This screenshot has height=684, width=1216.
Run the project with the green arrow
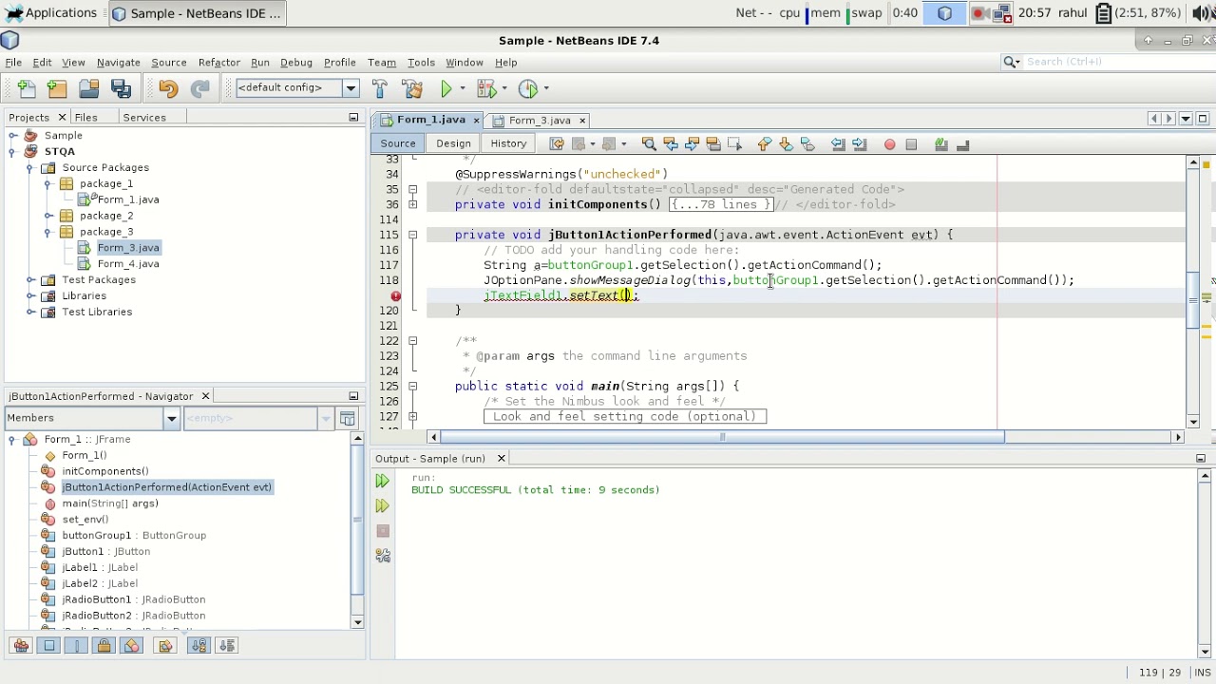click(446, 88)
